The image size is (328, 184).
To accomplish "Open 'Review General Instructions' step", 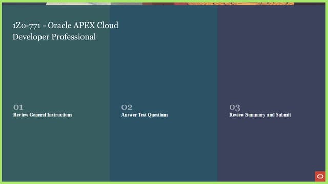I will click(43, 114).
